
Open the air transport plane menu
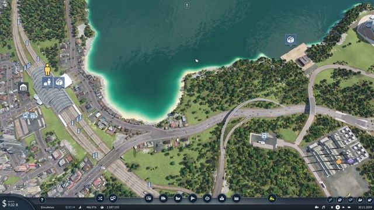click(x=192, y=198)
